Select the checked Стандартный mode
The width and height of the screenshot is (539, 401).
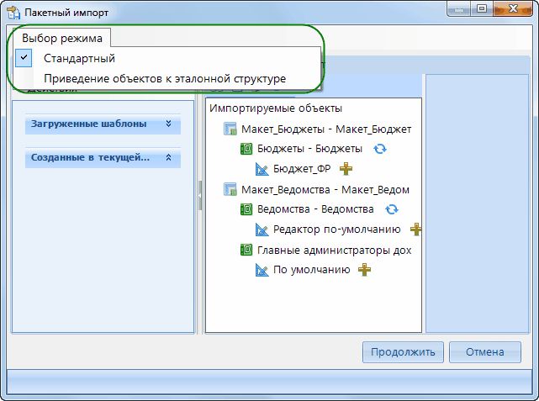(79, 58)
